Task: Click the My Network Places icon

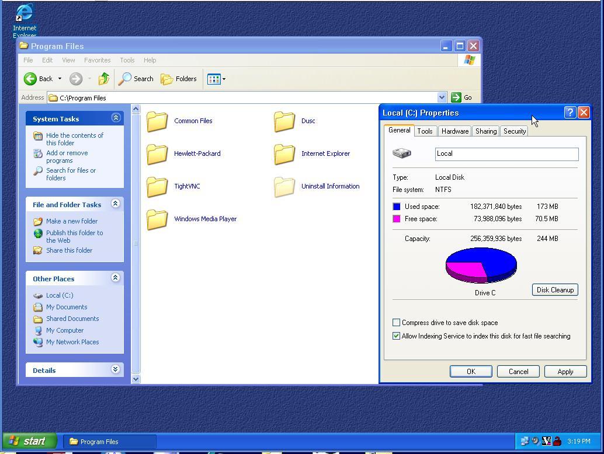Action: click(x=38, y=342)
